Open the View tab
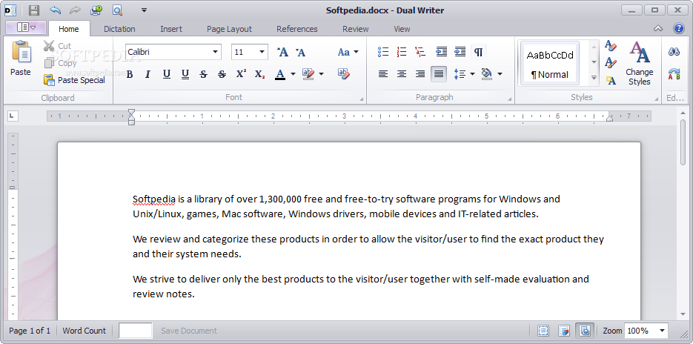 [x=402, y=29]
